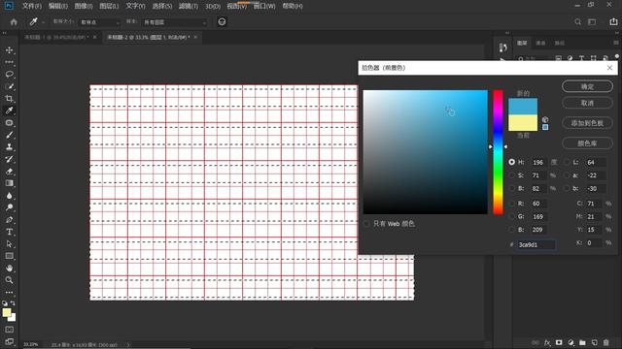622x349 pixels.
Task: Switch to the first document tab
Action: [x=56, y=37]
